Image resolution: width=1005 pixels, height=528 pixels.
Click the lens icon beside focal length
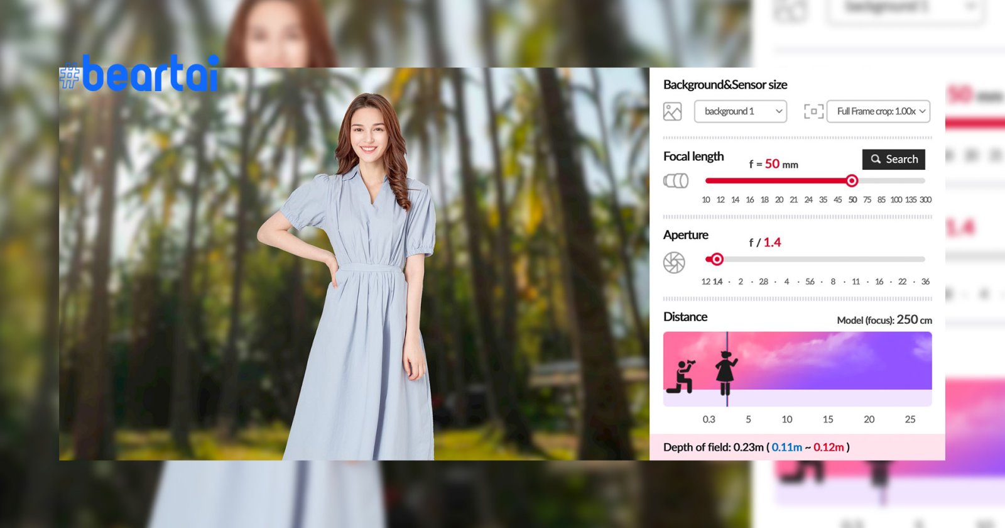pyautogui.click(x=676, y=181)
